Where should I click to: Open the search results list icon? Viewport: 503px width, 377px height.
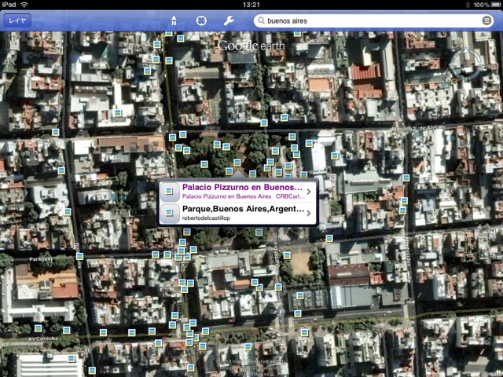[486, 21]
